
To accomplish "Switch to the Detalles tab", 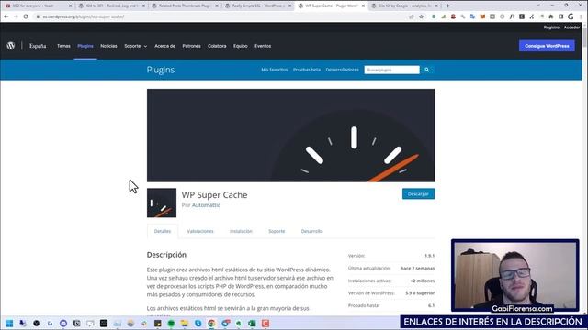I will click(163, 231).
